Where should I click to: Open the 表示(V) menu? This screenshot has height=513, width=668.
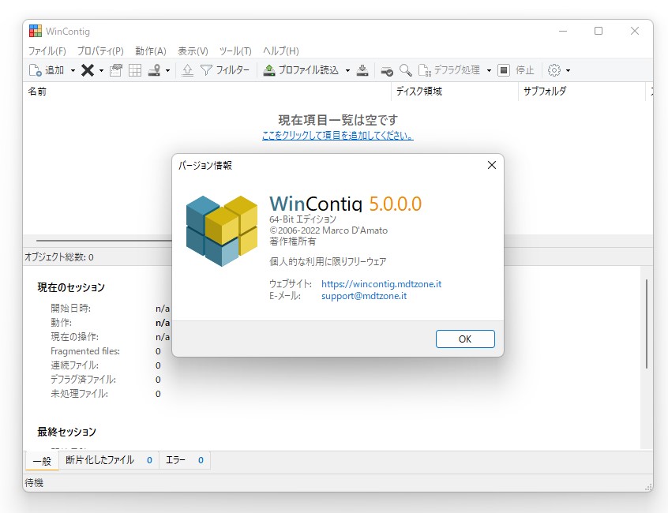click(193, 51)
